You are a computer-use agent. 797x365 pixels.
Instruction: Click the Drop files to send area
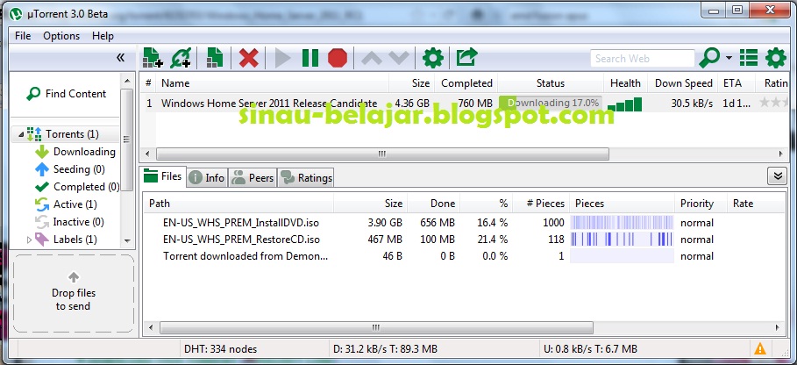74,293
